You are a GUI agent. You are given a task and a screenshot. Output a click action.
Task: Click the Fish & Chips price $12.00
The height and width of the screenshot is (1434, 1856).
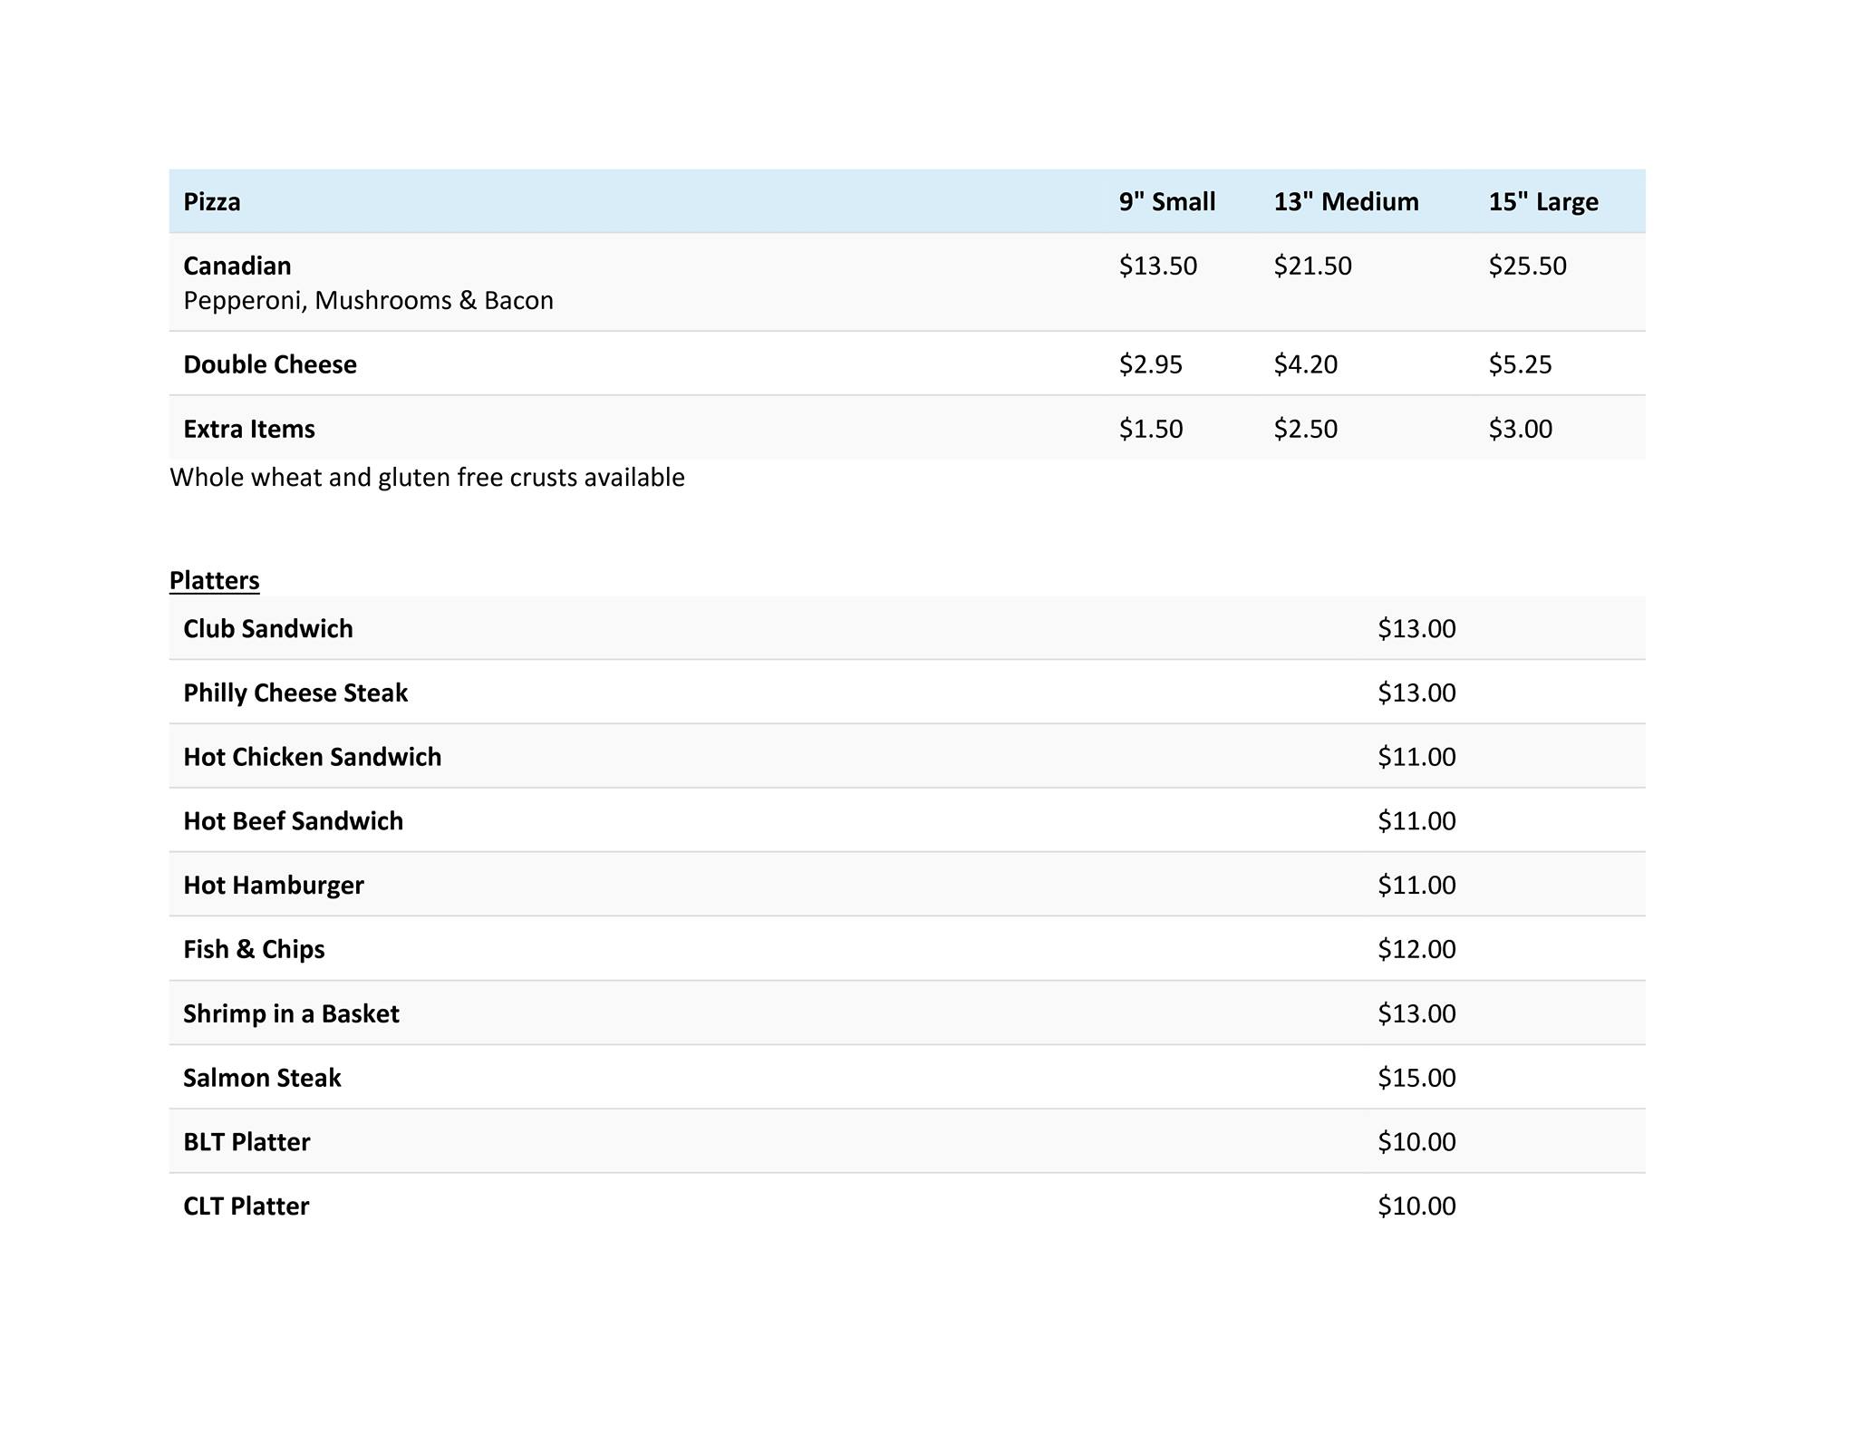coord(1416,949)
